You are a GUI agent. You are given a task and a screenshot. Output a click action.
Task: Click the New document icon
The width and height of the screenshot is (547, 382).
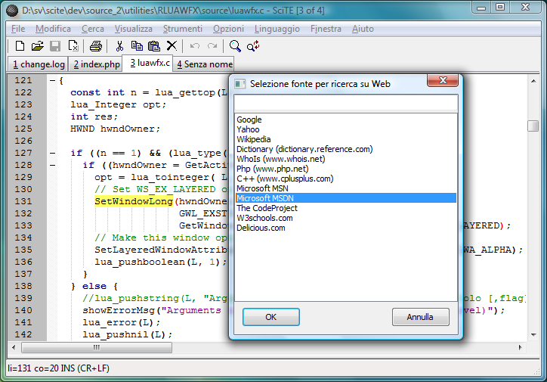[20, 46]
